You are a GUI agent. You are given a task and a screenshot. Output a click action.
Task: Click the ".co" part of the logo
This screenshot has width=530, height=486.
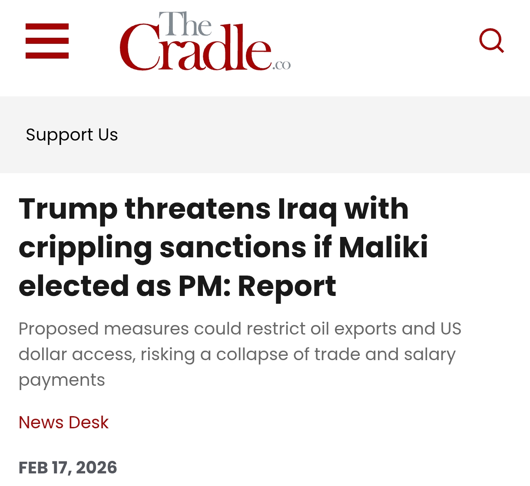[x=282, y=65]
